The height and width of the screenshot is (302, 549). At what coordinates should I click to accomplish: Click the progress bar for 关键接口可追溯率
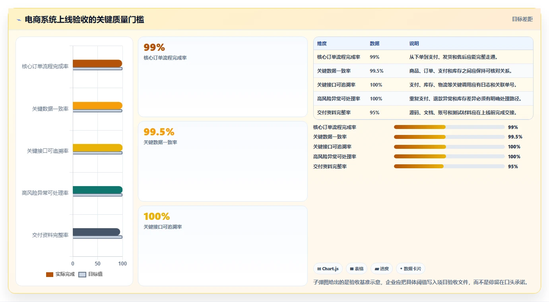tap(449, 146)
